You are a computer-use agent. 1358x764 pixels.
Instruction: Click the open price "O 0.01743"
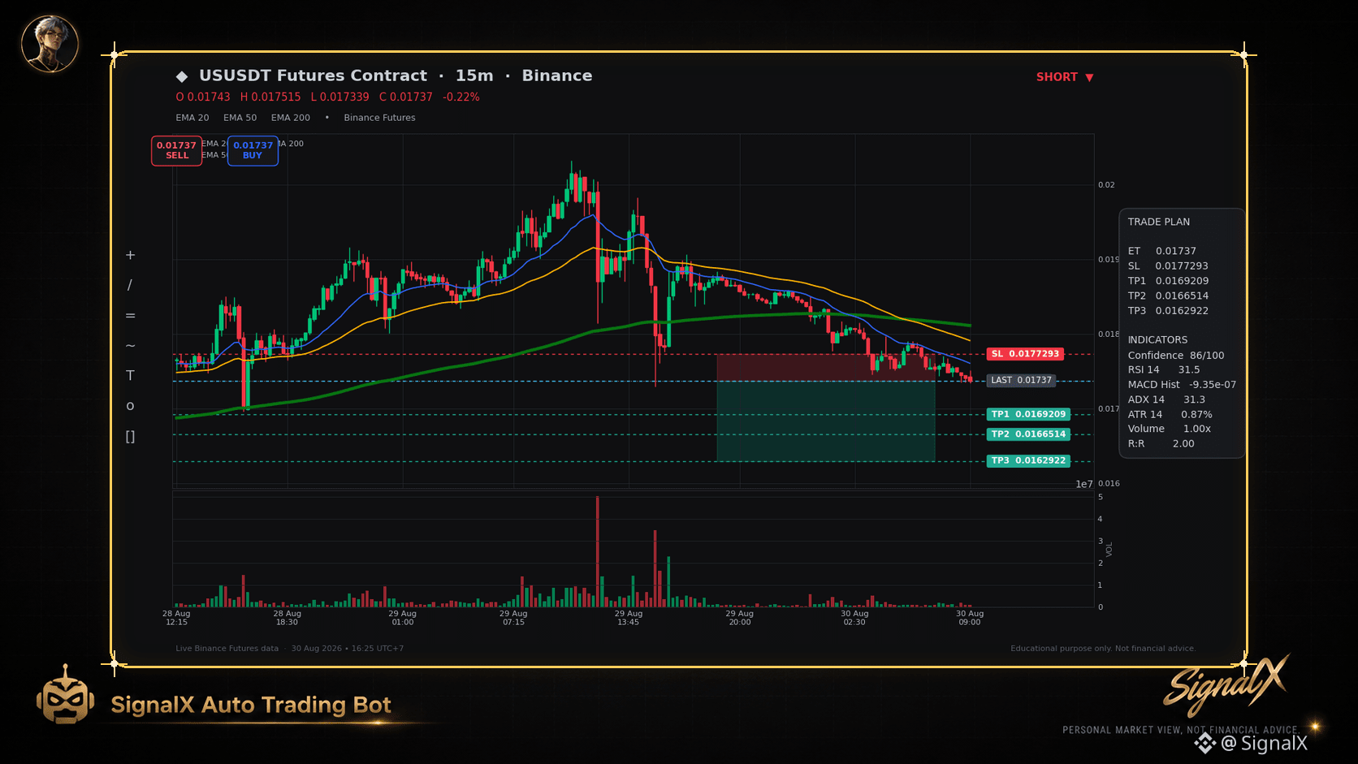click(203, 97)
